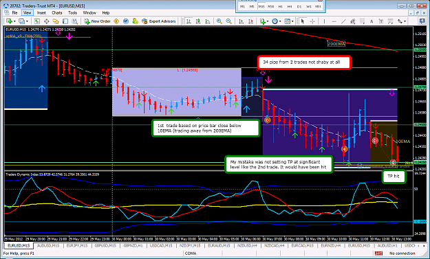Screen dimensions: 430x259
Task: Switch to the EURJPY,M15 chart tab
Action: (76, 245)
